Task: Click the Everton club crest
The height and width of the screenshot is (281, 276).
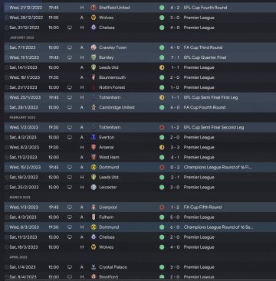Action: (94, 137)
